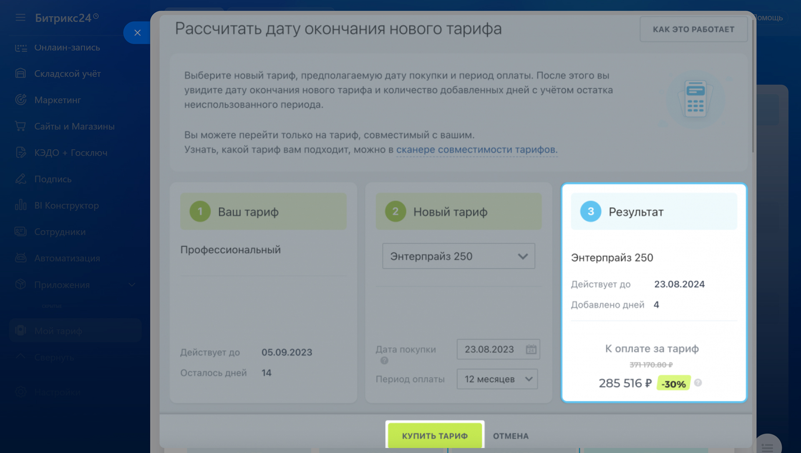801x453 pixels.
Task: Click the expiry date "05.09.2023"
Action: coord(287,352)
